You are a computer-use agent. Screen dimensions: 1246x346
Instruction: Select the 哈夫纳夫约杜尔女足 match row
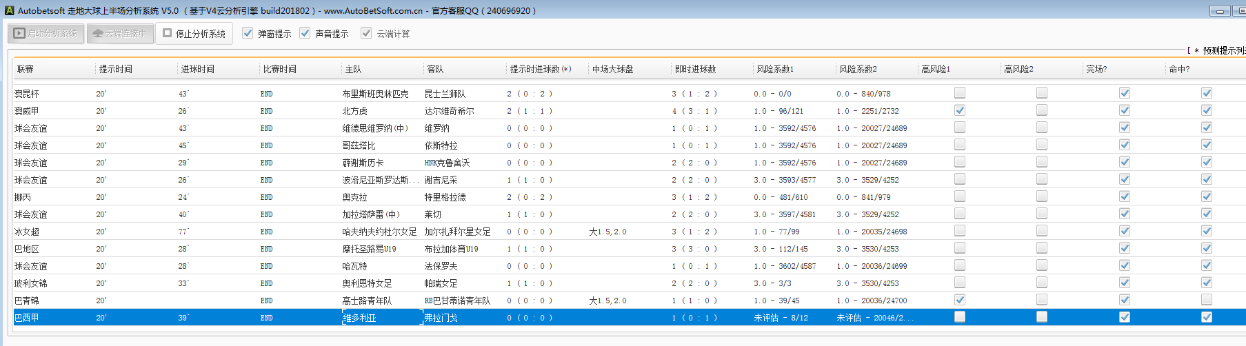[x=379, y=232]
